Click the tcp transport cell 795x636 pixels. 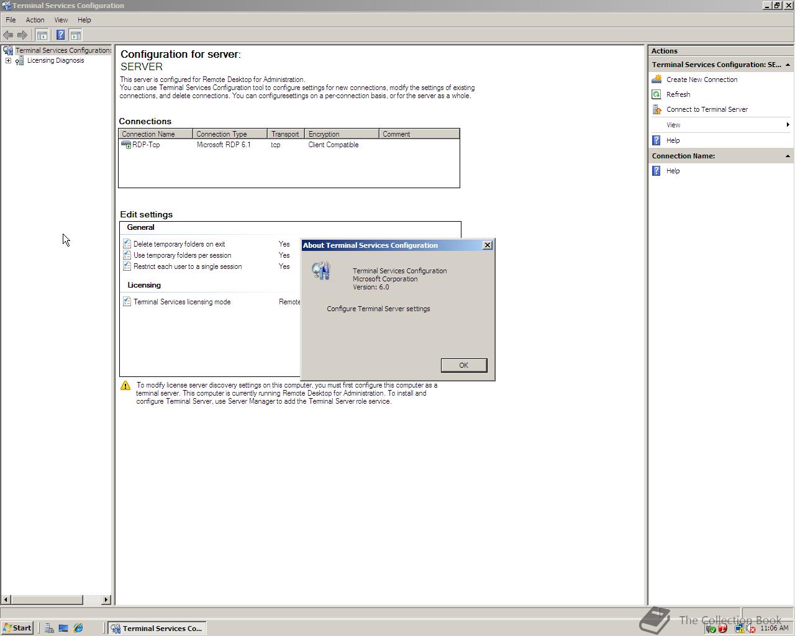click(x=275, y=145)
